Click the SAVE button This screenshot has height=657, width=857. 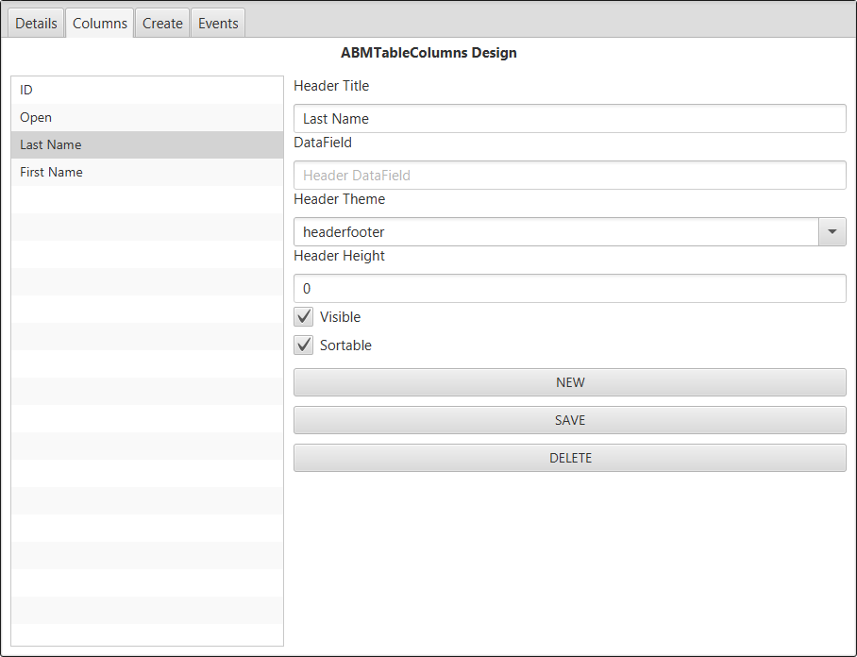pos(569,420)
